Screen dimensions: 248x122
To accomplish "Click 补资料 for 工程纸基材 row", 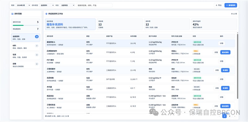I will [225, 70].
